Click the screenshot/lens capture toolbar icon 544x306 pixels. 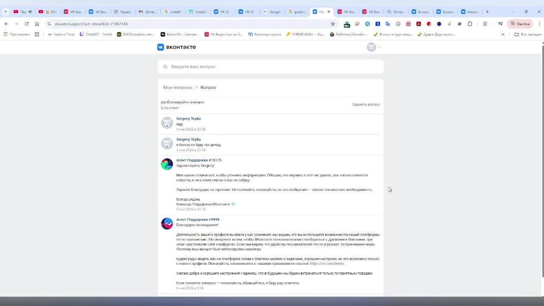coord(485,24)
